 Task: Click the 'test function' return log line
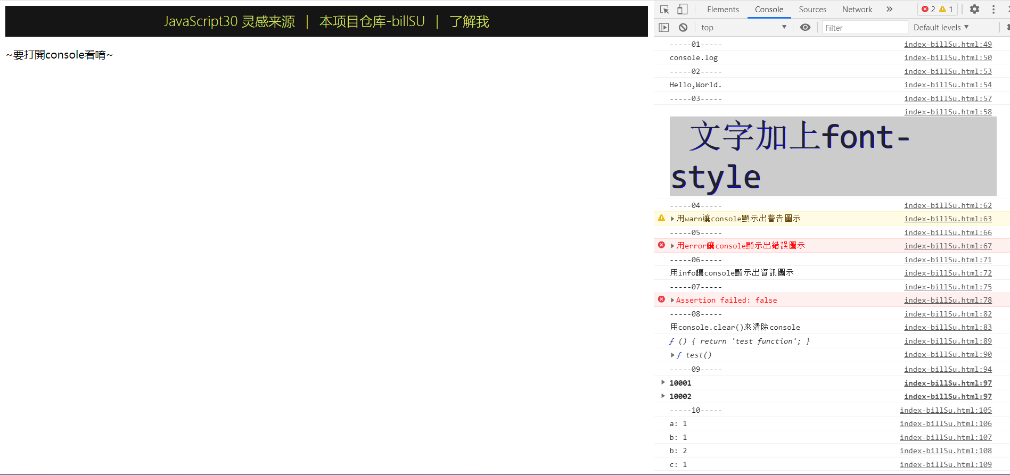click(740, 341)
